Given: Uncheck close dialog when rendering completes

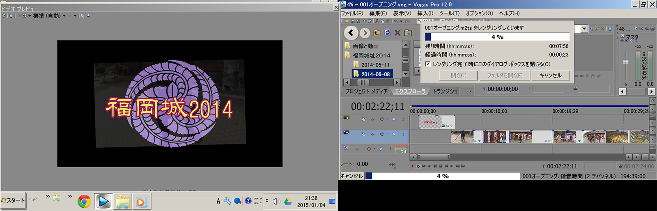Looking at the screenshot, I should [x=428, y=64].
